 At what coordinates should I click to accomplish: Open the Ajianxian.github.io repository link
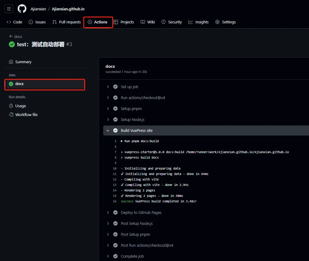68,9
